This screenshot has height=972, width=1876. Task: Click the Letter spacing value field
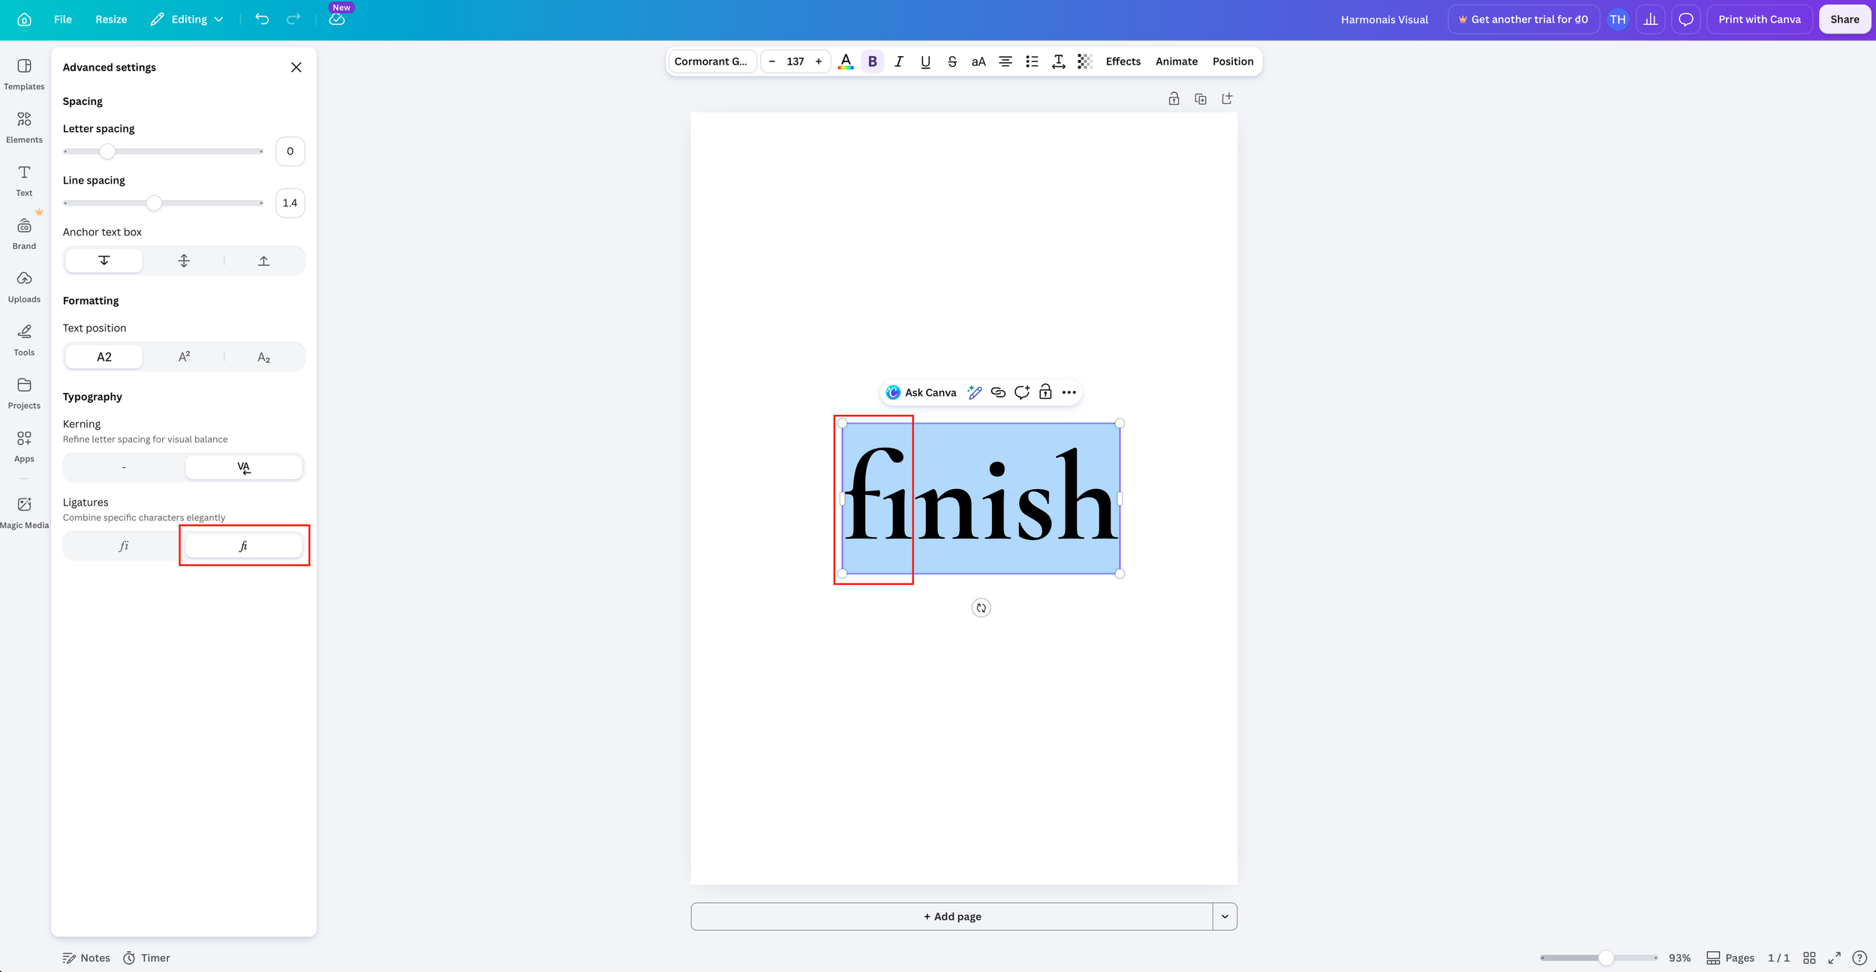pyautogui.click(x=290, y=151)
